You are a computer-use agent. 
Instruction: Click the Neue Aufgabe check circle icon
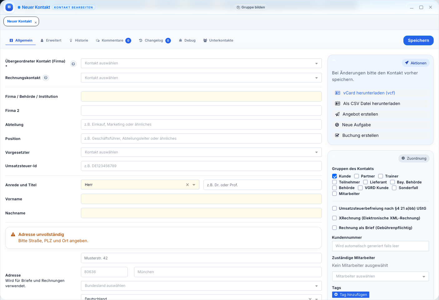[x=337, y=125]
